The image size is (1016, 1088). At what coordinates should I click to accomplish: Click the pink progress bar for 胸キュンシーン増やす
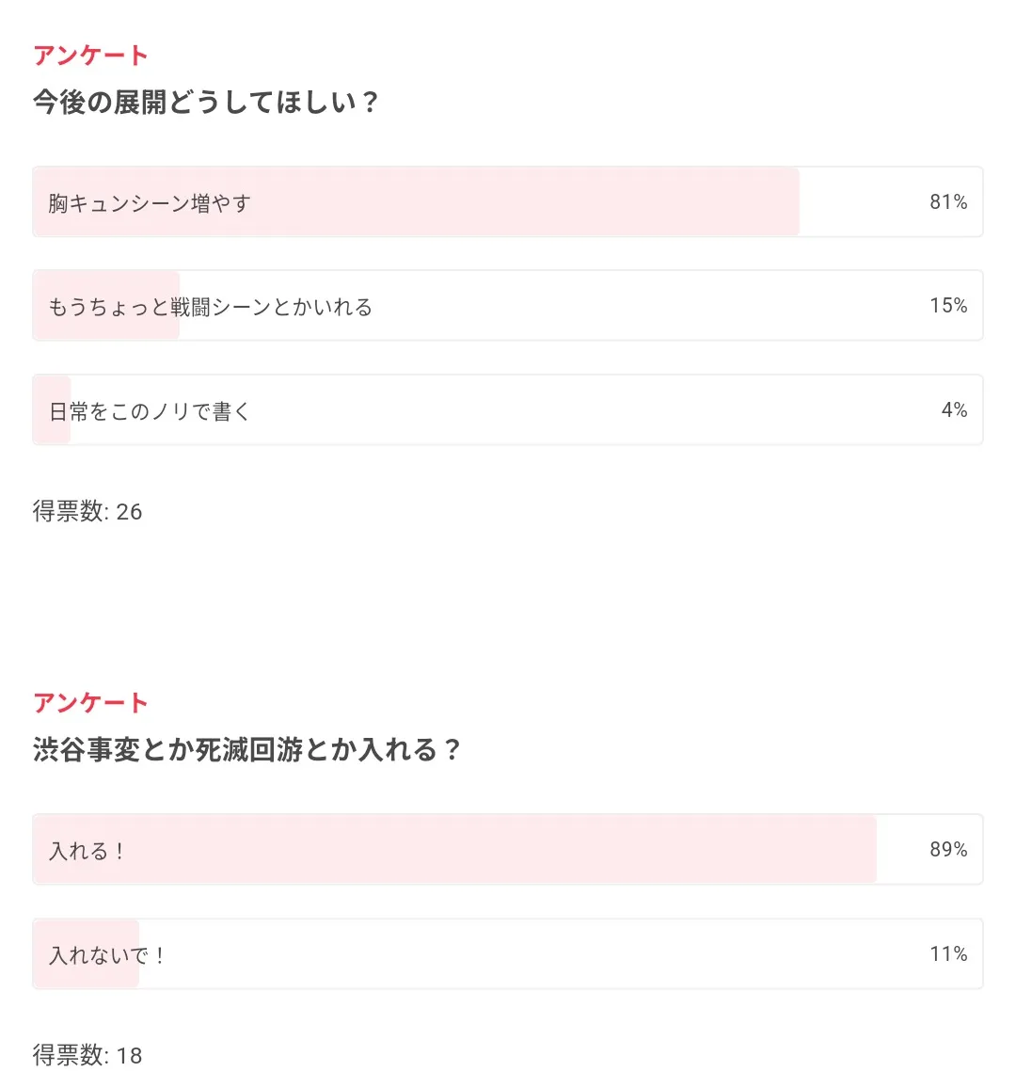[416, 202]
